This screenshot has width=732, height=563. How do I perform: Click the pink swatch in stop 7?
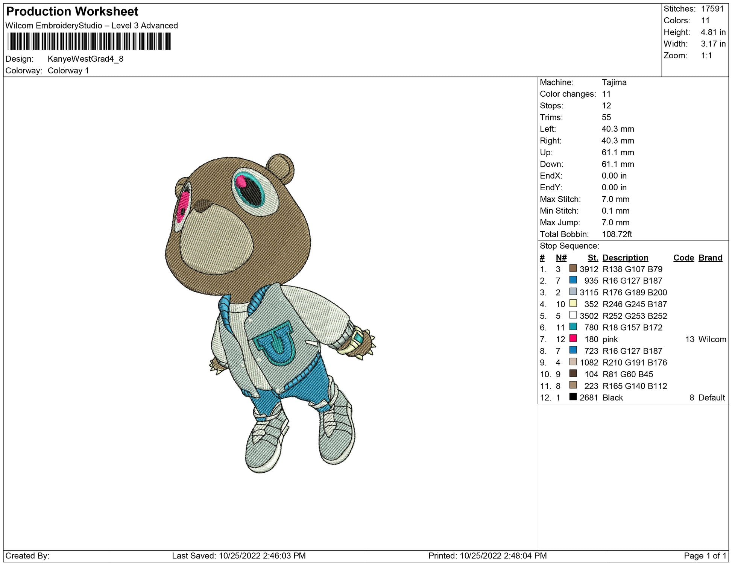coord(573,338)
